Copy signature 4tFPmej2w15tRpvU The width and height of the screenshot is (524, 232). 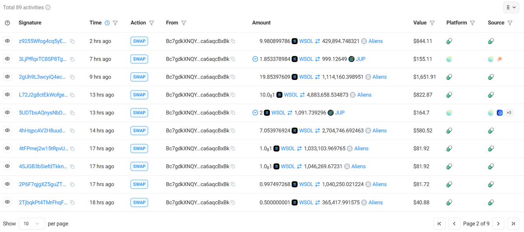(x=72, y=149)
